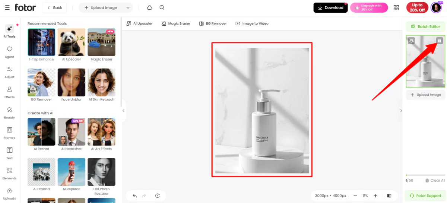Image resolution: width=447 pixels, height=203 pixels.
Task: Click the redo arrow
Action: (144, 196)
